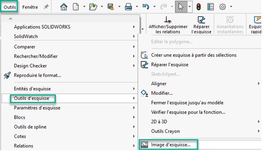
Task: Click the Print icon
Action: coord(128,7)
